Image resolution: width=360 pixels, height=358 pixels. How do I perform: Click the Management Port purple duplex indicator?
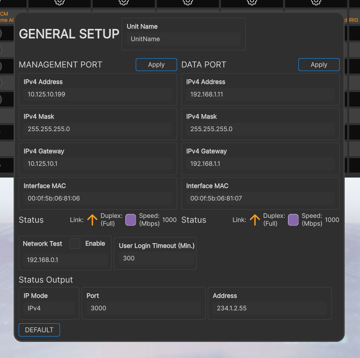[130, 220]
